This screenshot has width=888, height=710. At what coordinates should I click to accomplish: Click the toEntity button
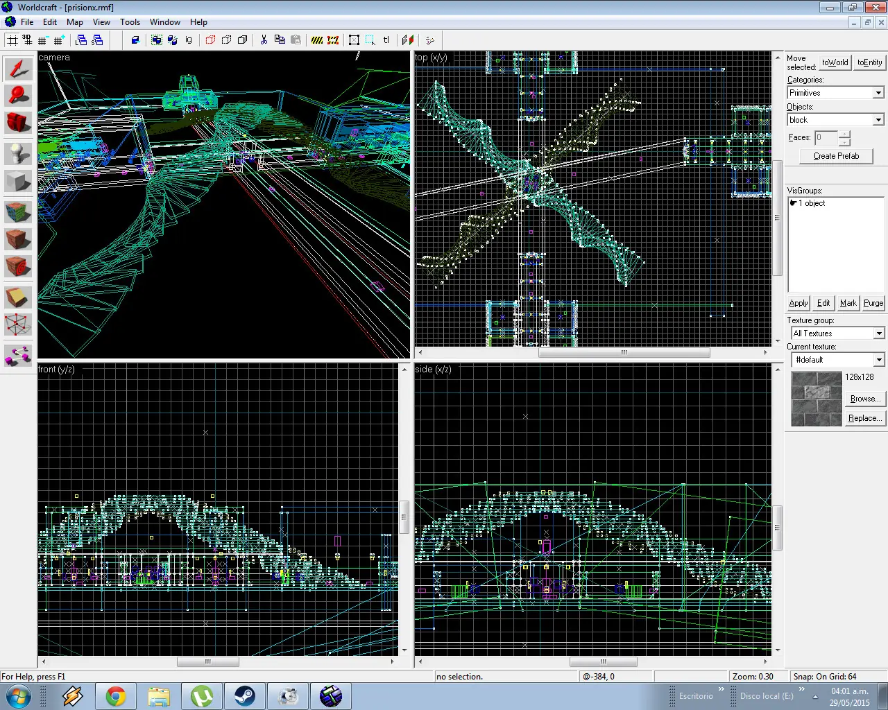coord(869,62)
